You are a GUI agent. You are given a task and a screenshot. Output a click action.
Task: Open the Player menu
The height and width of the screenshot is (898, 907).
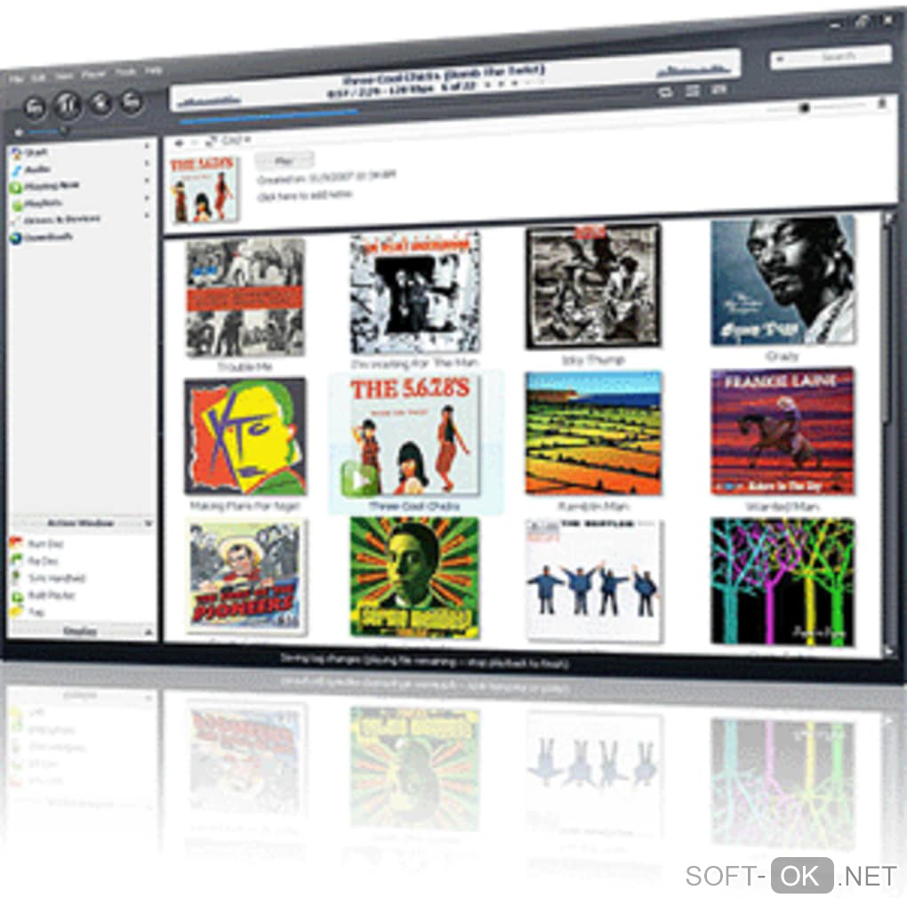(x=93, y=75)
